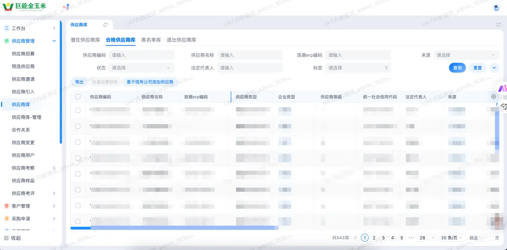This screenshot has width=507, height=250.
Task: Go to page 28
Action: click(x=422, y=238)
